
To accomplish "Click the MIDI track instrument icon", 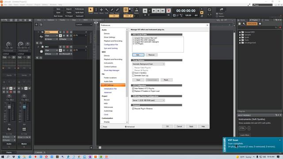I will coord(41,51).
